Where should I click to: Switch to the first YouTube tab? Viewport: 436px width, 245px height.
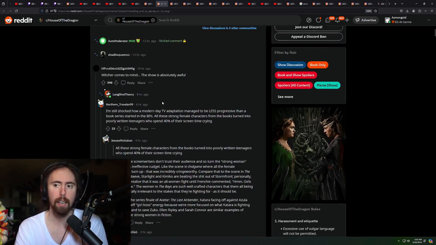click(18, 4)
